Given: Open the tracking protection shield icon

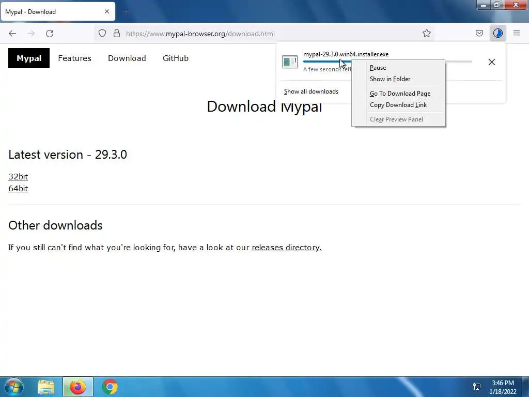Looking at the screenshot, I should (x=102, y=33).
